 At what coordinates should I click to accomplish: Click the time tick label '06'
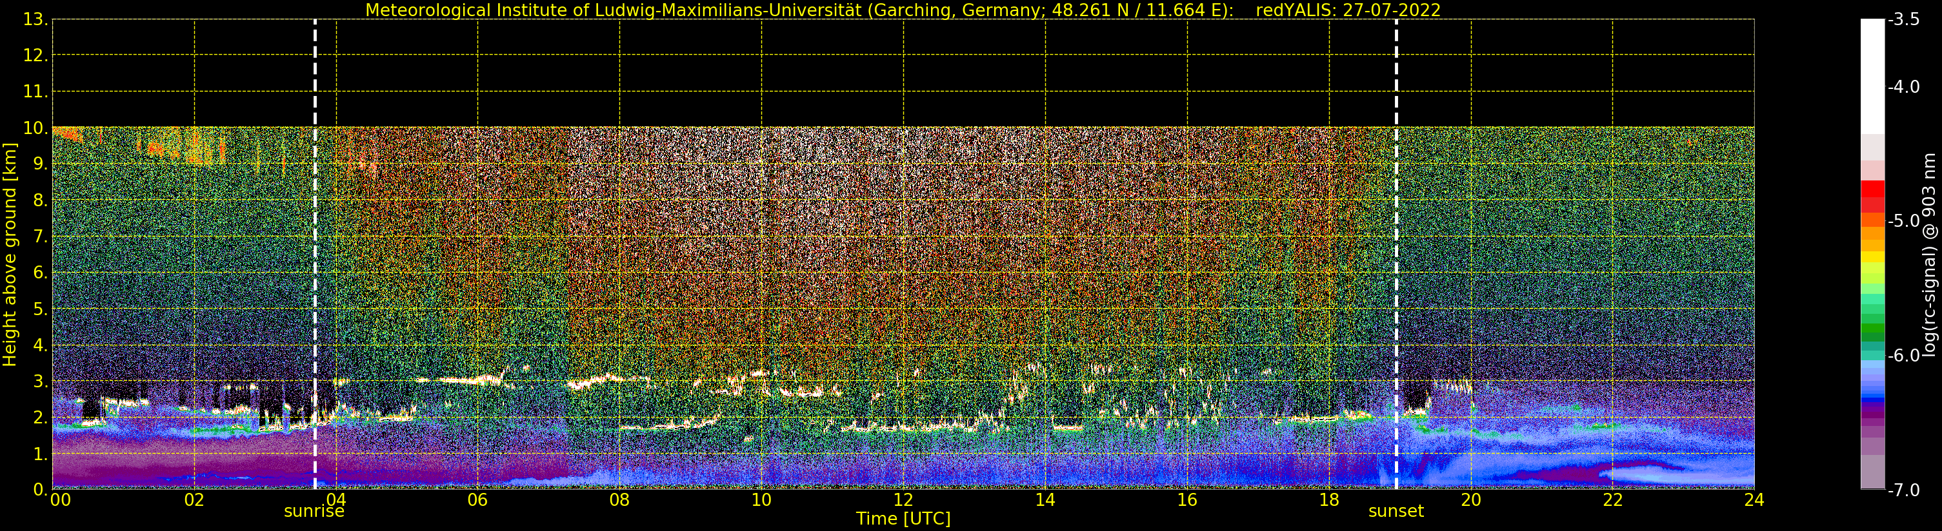[478, 500]
